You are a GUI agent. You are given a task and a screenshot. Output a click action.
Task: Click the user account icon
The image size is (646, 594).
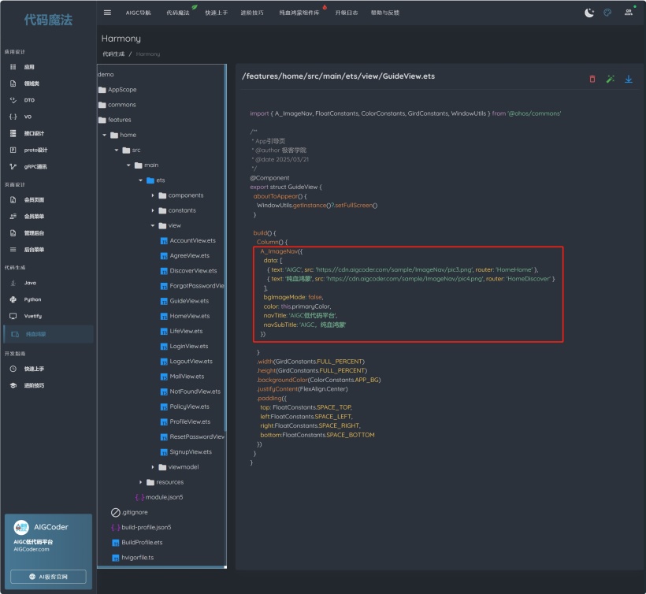628,13
